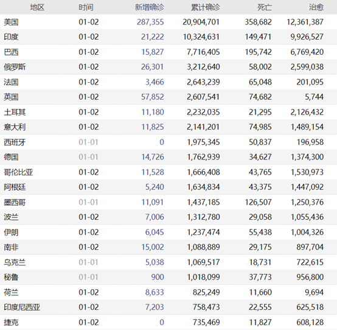337x330 pixels.
Task: Click the 地区 column header
Action: (x=37, y=7)
